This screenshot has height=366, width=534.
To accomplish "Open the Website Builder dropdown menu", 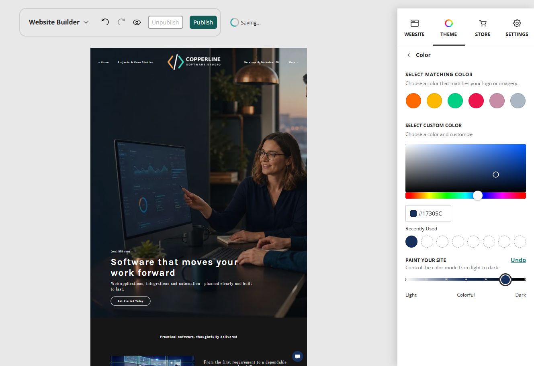I will 59,22.
